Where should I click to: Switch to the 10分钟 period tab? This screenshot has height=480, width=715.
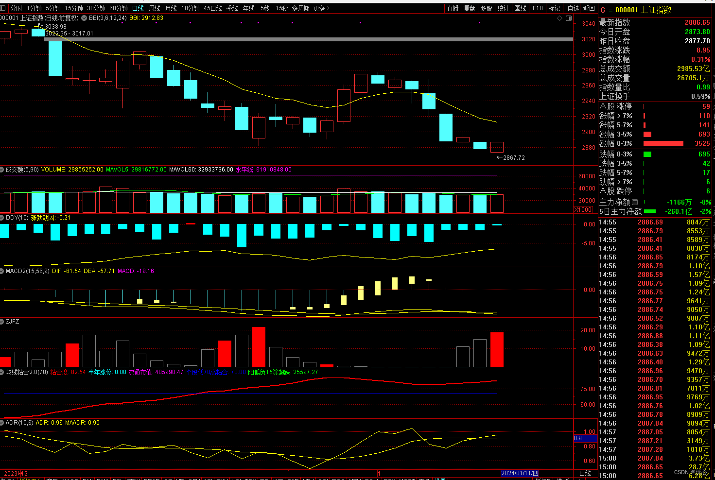coord(191,8)
